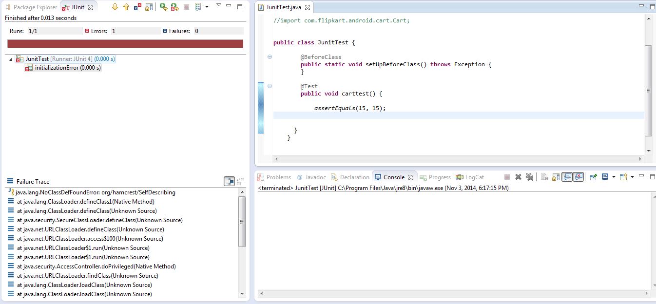Toggle show failures only in JUnit view
Image resolution: width=656 pixels, height=304 pixels.
coord(138,7)
